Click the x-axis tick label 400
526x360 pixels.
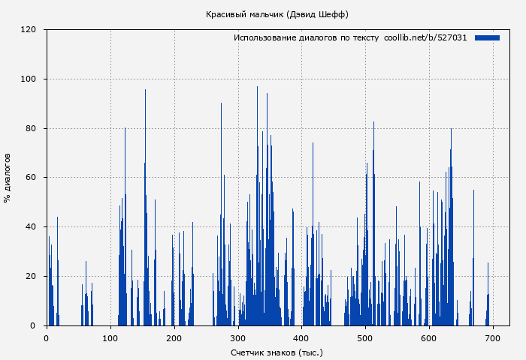point(302,338)
